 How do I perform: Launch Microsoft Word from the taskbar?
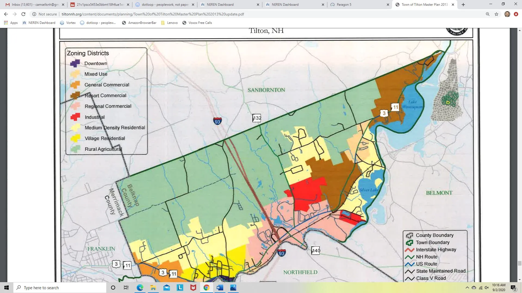click(220, 288)
